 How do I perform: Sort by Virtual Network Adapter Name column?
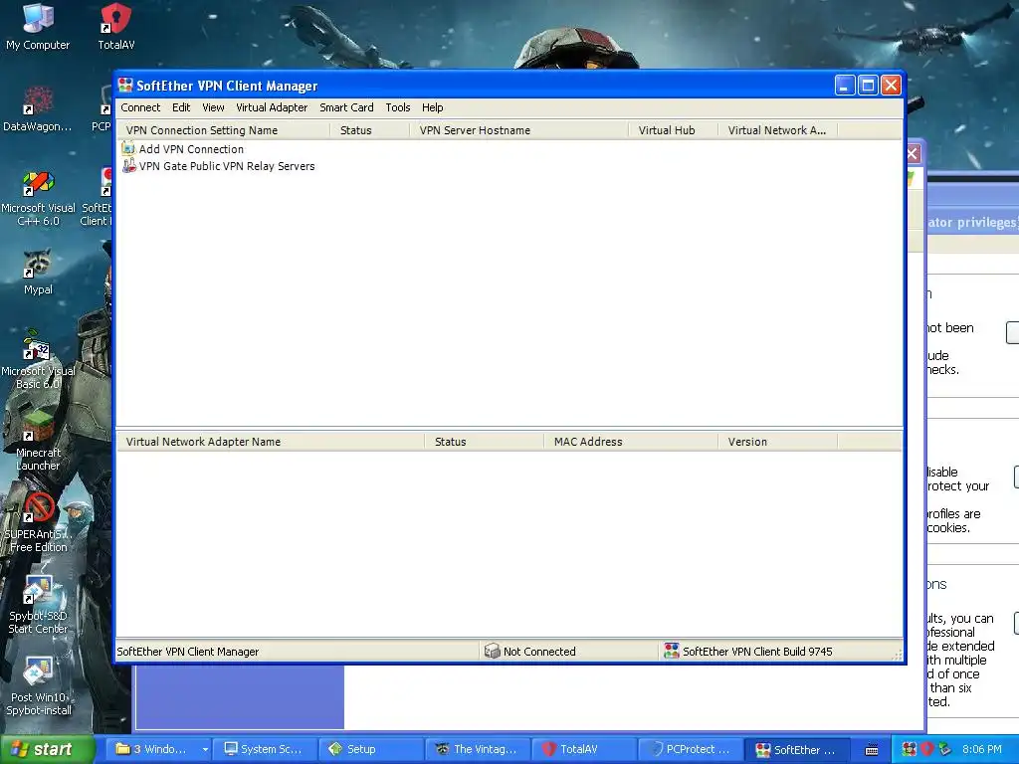(x=271, y=442)
